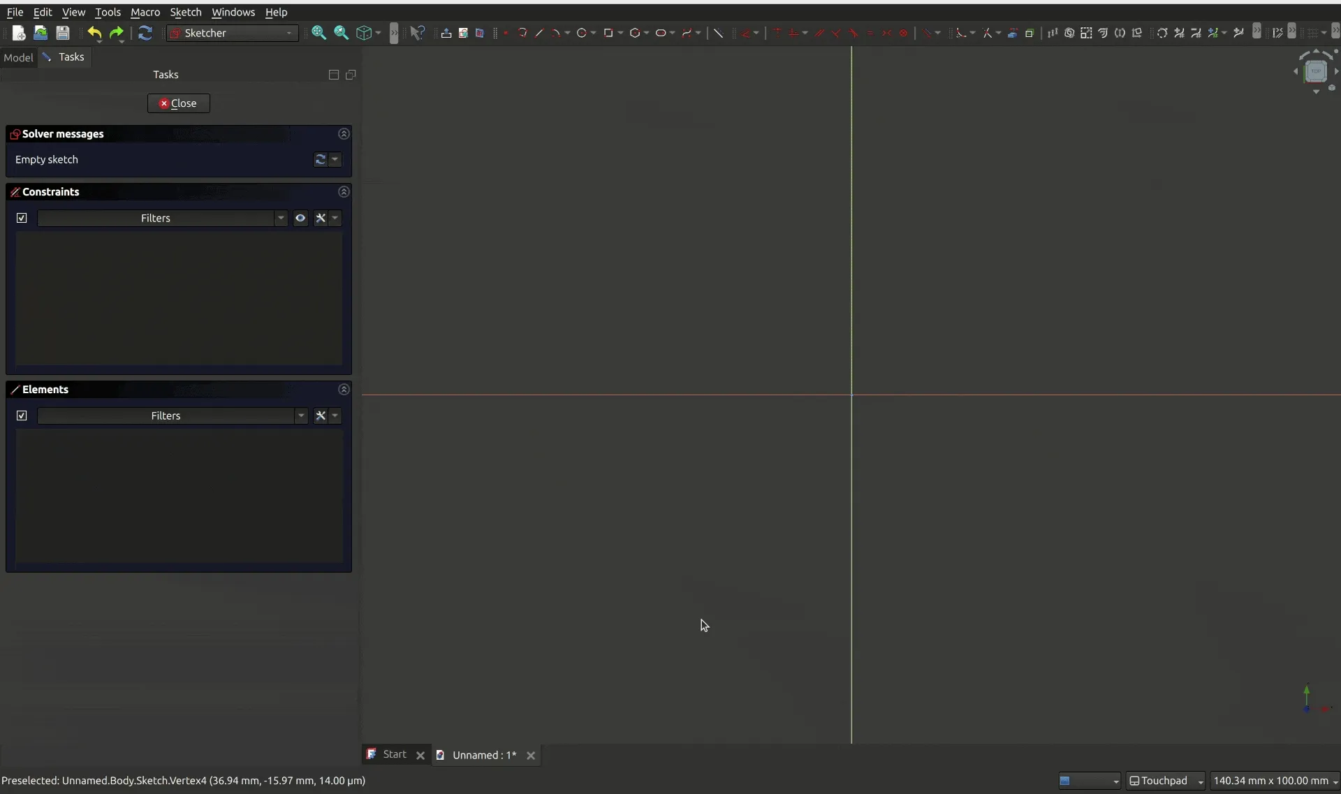The image size is (1341, 794).
Task: Toggle the View Section icon
Action: tap(479, 33)
